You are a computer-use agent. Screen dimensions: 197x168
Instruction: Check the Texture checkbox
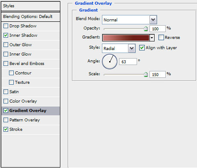click(11, 83)
